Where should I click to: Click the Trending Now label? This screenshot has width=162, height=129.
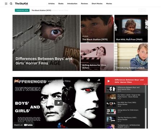tap(22, 10)
